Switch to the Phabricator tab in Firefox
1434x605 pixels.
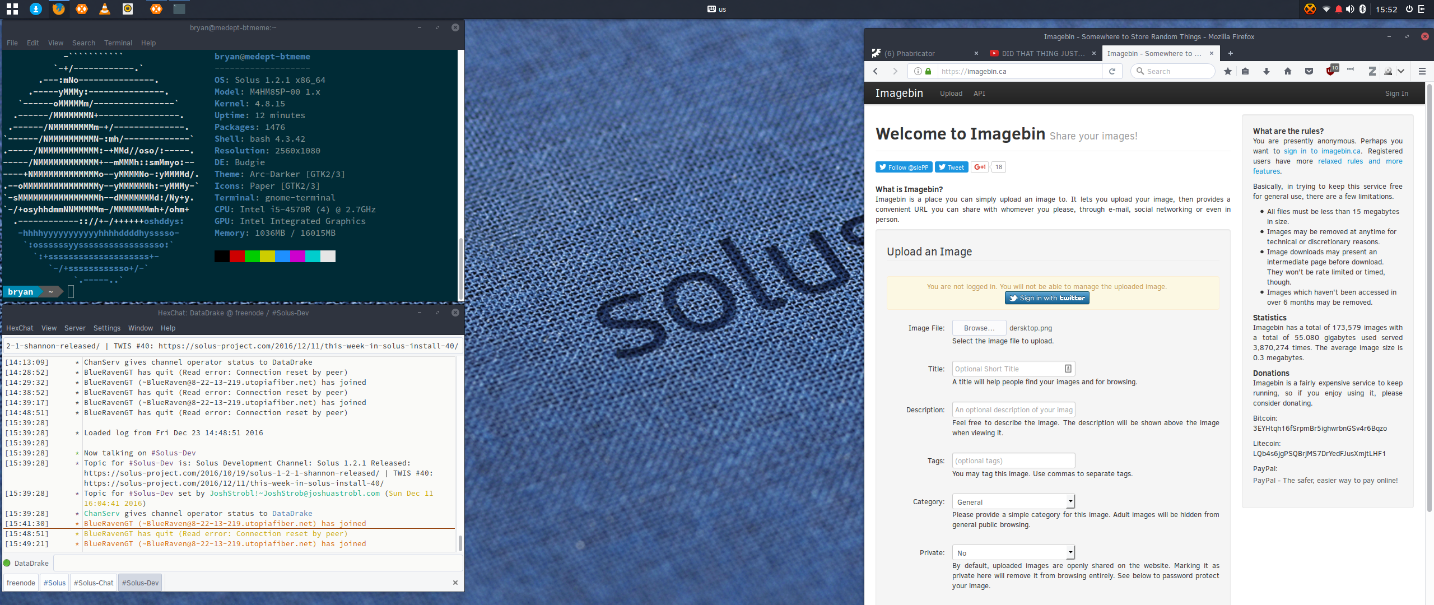click(924, 53)
